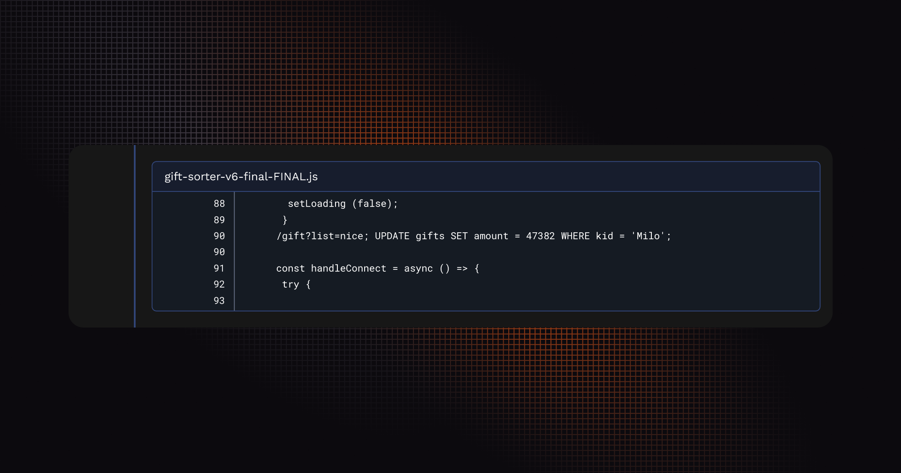This screenshot has height=473, width=901.
Task: Click the WHERE keyword in the query
Action: [575, 236]
